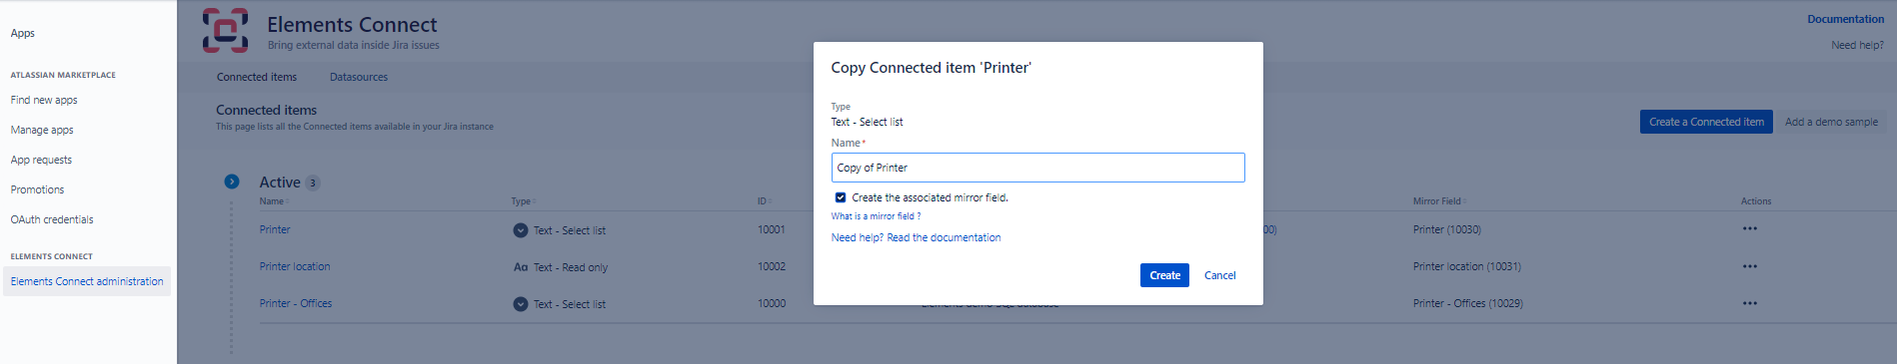
Task: Open actions menu for Printer row
Action: 1749,229
